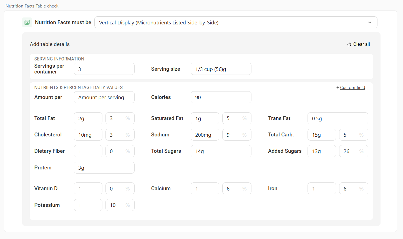Click the Potassium percent daily value field
The width and height of the screenshot is (403, 239).
tap(120, 205)
